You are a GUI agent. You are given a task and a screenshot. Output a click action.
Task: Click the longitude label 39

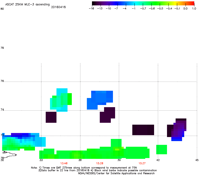(119, 160)
